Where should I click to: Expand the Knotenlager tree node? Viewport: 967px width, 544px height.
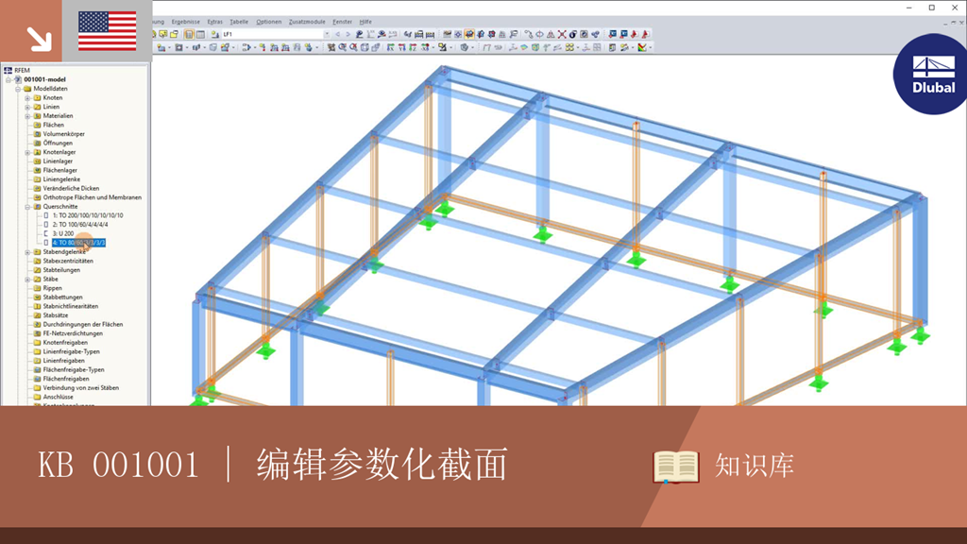pos(27,152)
